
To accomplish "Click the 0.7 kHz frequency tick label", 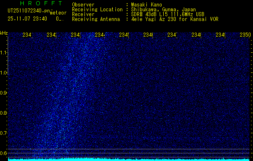I will (3, 133).
